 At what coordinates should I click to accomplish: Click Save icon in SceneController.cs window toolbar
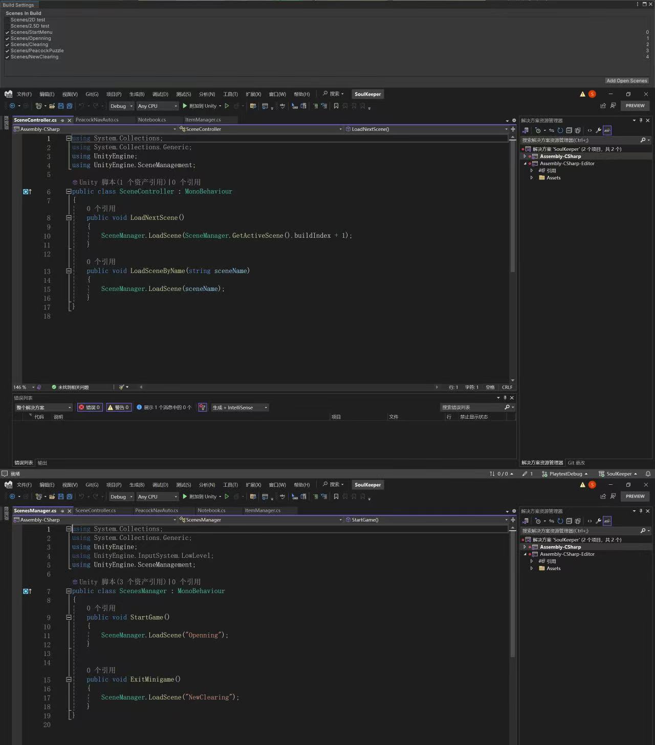tap(61, 106)
